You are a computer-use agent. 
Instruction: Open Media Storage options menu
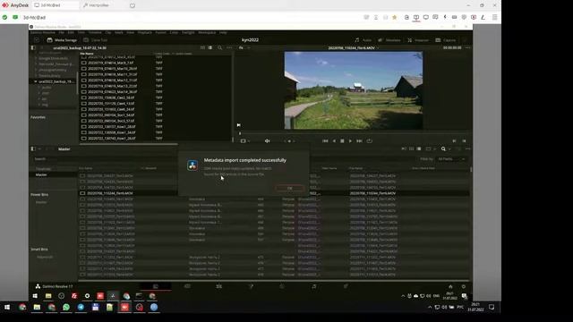point(229,47)
